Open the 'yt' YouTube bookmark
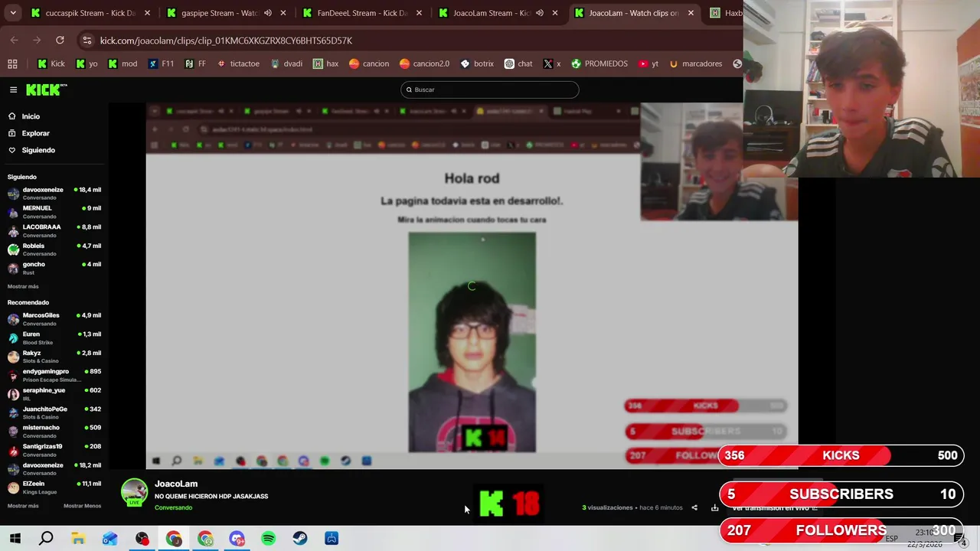980x551 pixels. tap(648, 64)
